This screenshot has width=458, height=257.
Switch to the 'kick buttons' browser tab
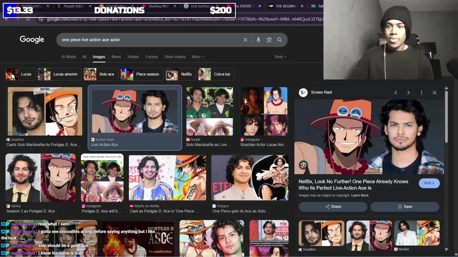200,6
